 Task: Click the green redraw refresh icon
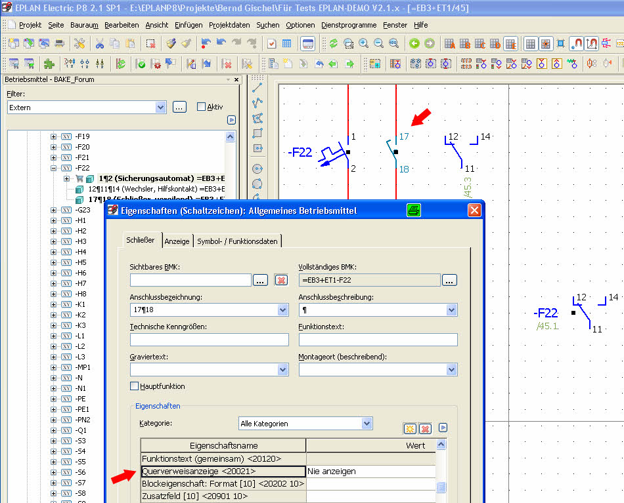pyautogui.click(x=334, y=43)
